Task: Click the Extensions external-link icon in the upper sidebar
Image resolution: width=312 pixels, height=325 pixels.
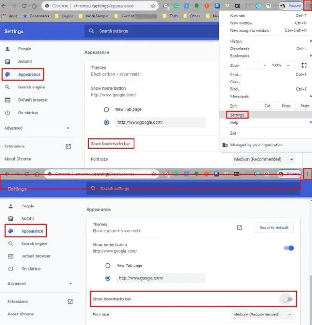Action: pos(68,146)
